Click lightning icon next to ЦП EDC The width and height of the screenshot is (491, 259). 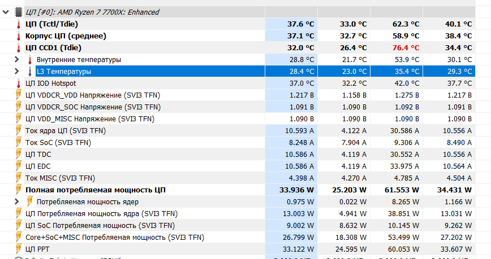pos(18,166)
